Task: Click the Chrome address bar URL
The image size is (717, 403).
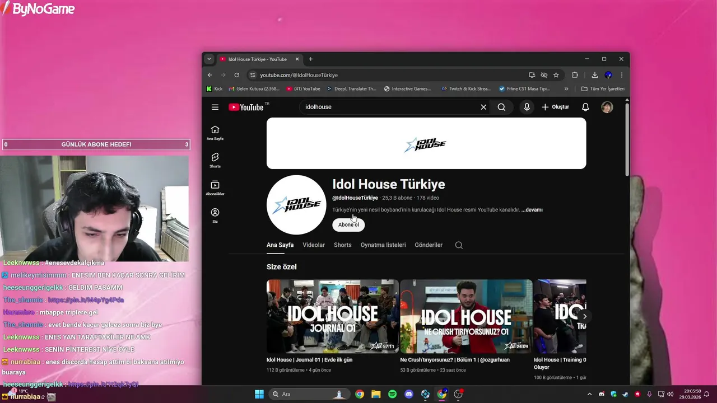Action: click(299, 75)
